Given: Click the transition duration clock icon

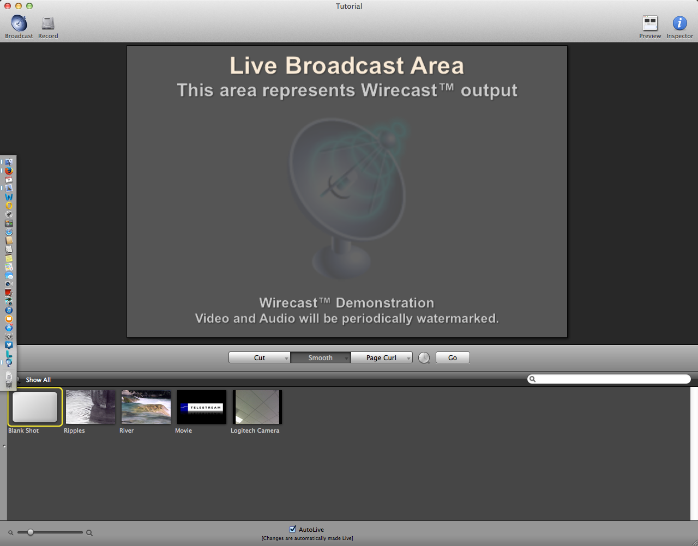Looking at the screenshot, I should [x=424, y=357].
